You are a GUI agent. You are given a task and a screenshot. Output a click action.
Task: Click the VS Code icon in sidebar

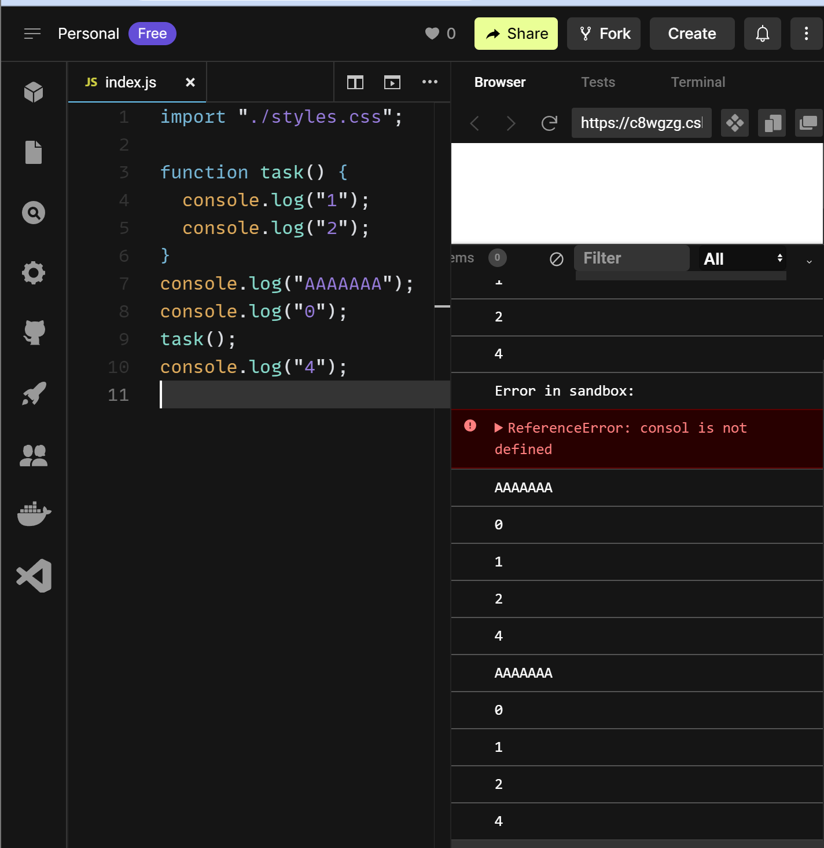34,576
